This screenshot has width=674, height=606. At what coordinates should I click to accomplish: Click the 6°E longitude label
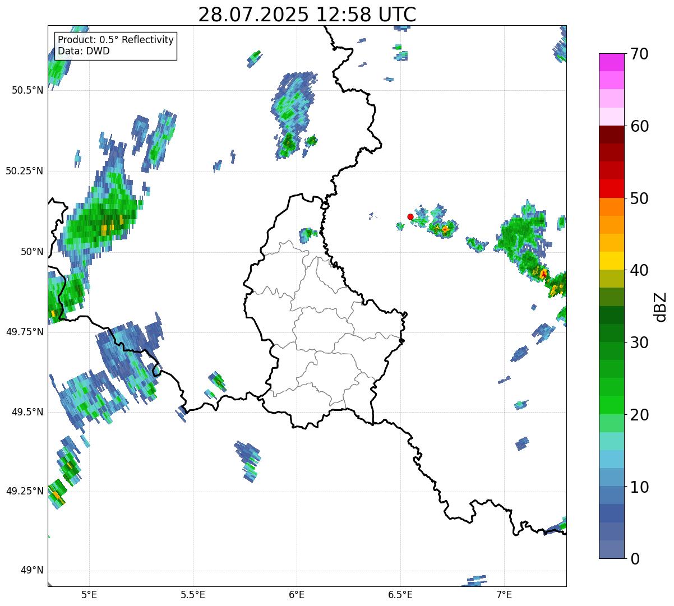297,594
